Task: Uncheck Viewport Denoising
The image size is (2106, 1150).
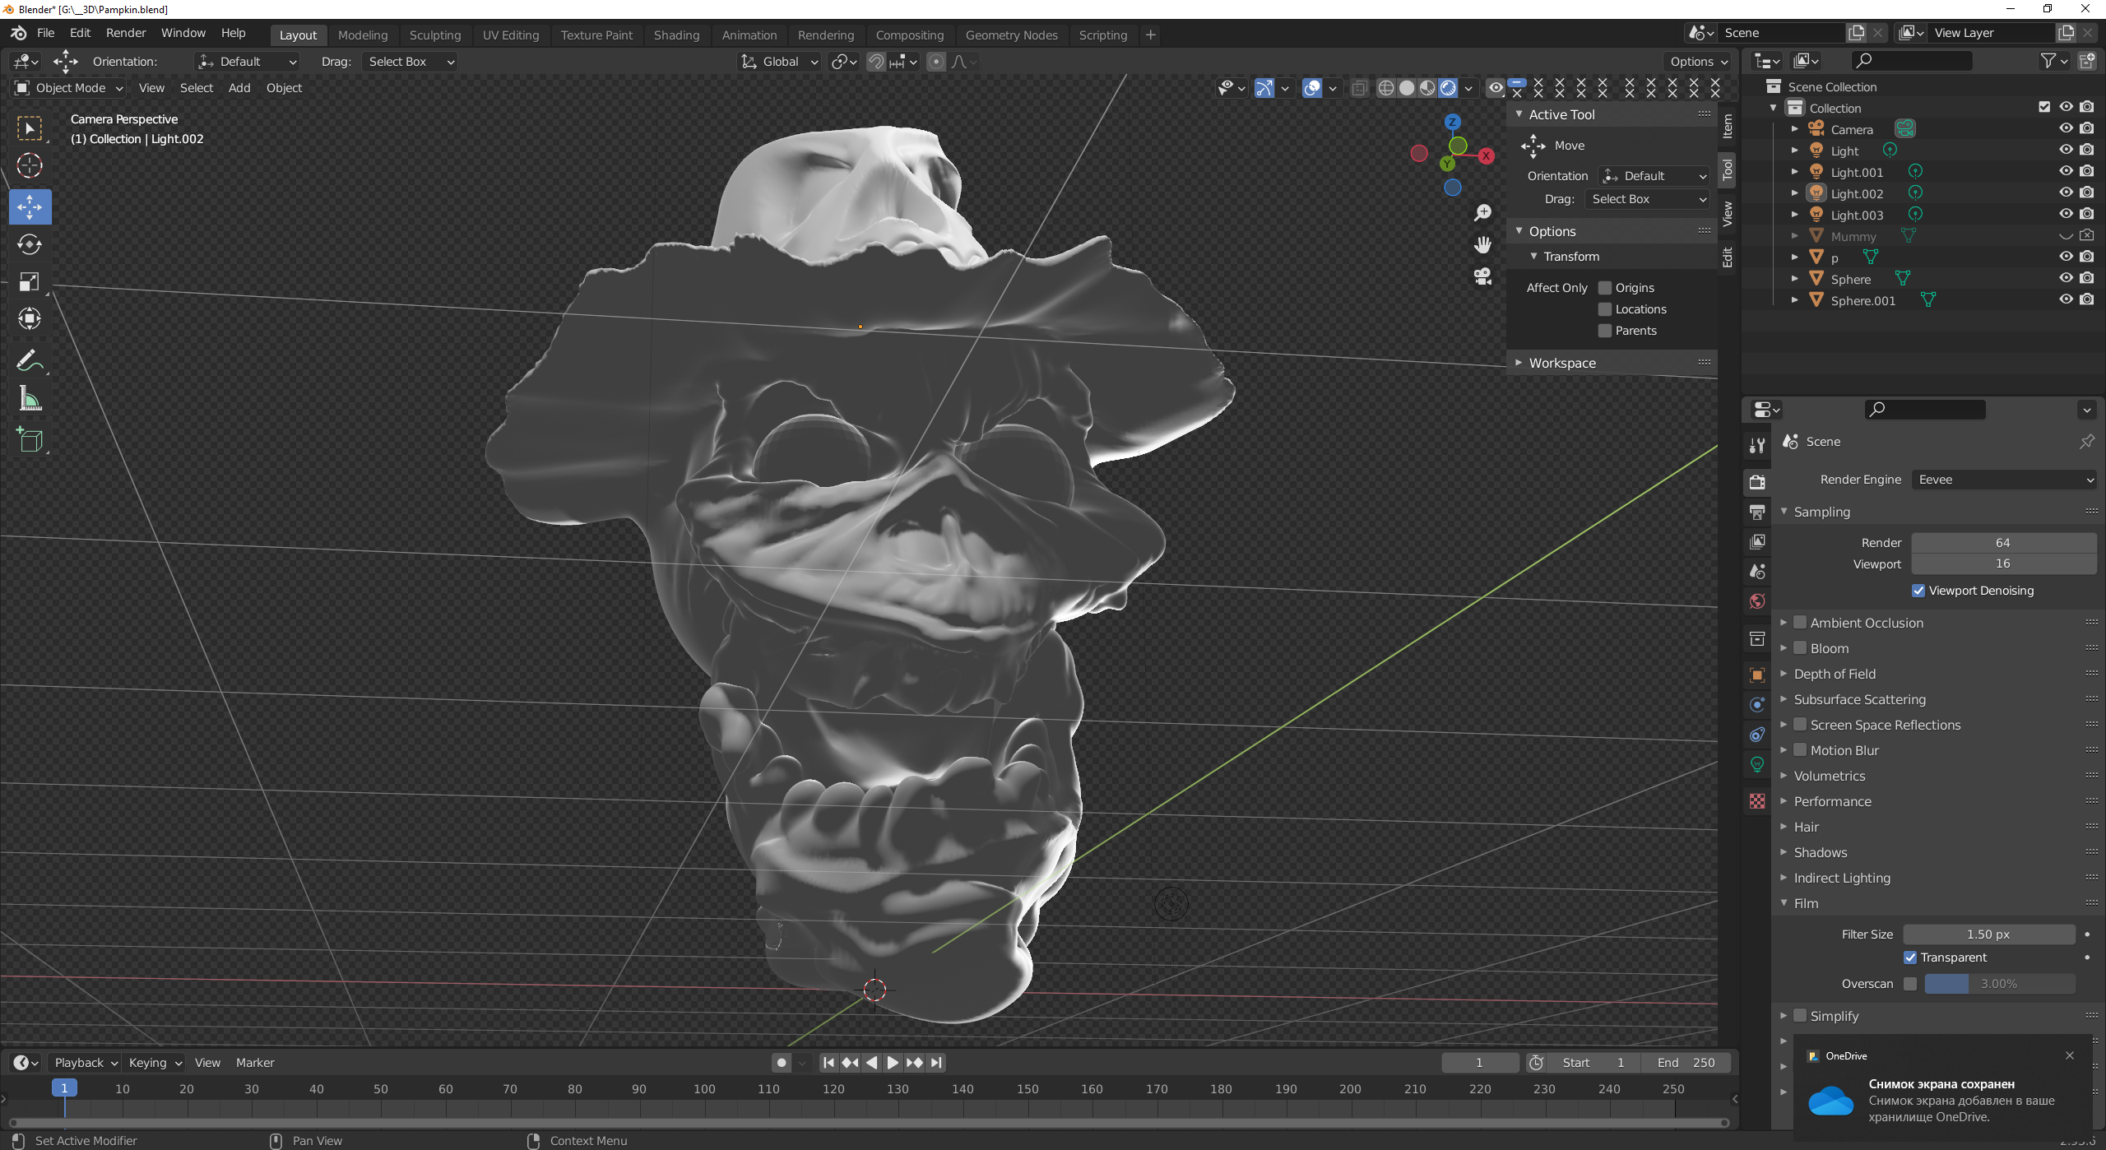Action: (1918, 591)
